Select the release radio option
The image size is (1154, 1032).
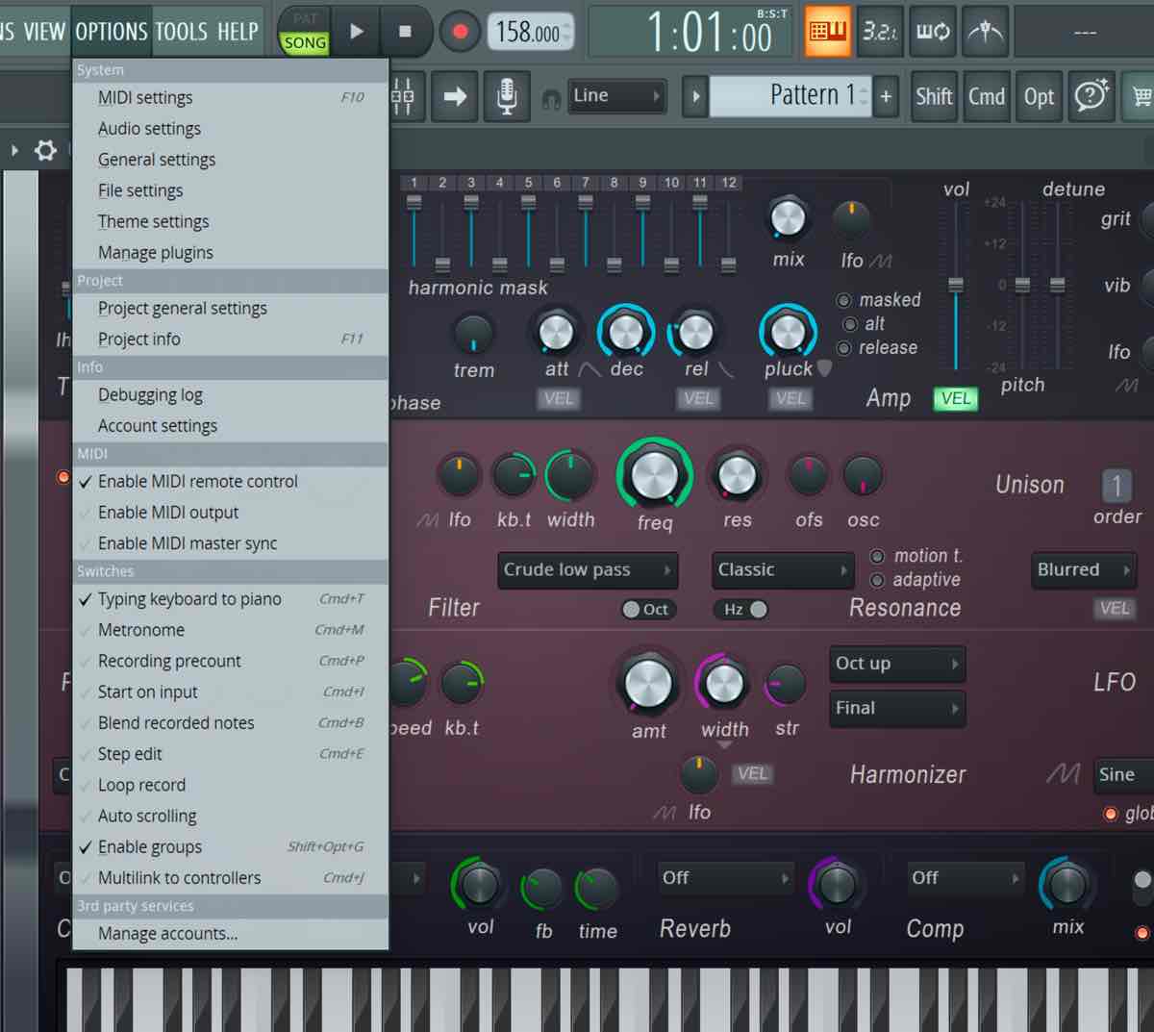844,348
